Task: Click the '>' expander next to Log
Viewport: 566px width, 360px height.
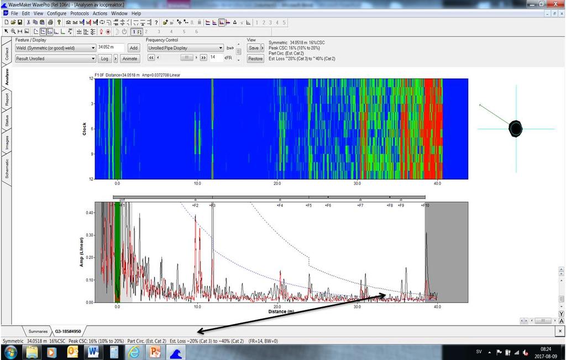Action: pos(116,59)
